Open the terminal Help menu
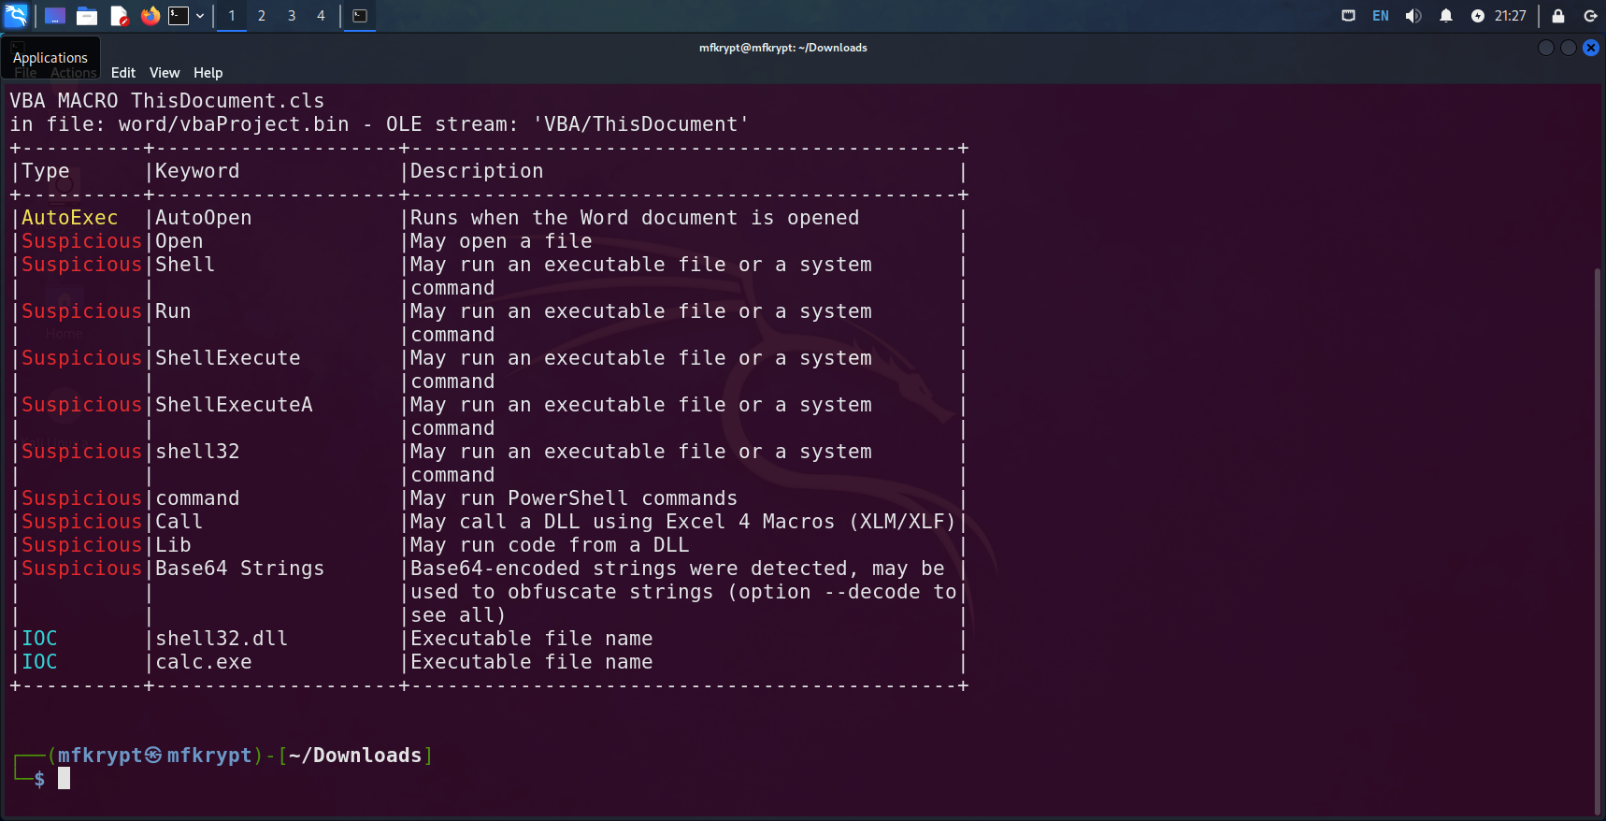This screenshot has height=821, width=1606. coord(208,73)
